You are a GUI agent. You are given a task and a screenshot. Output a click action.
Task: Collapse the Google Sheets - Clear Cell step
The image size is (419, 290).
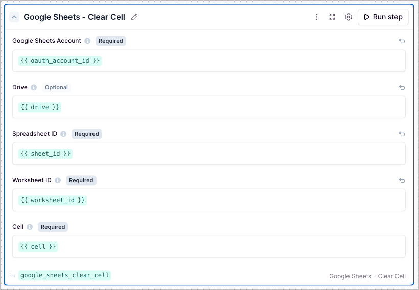point(14,17)
